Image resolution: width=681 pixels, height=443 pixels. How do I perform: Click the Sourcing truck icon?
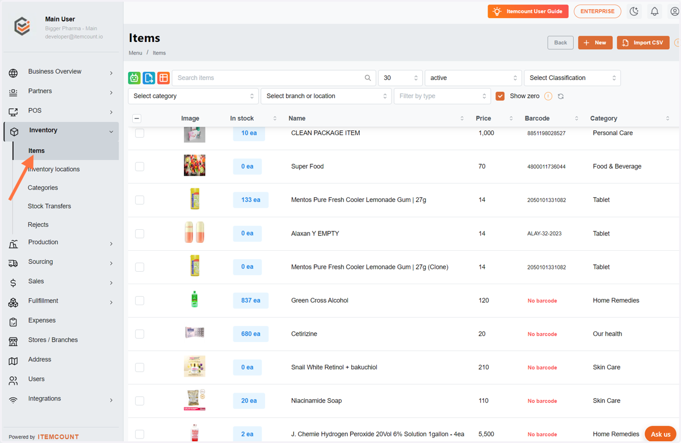pyautogui.click(x=13, y=263)
